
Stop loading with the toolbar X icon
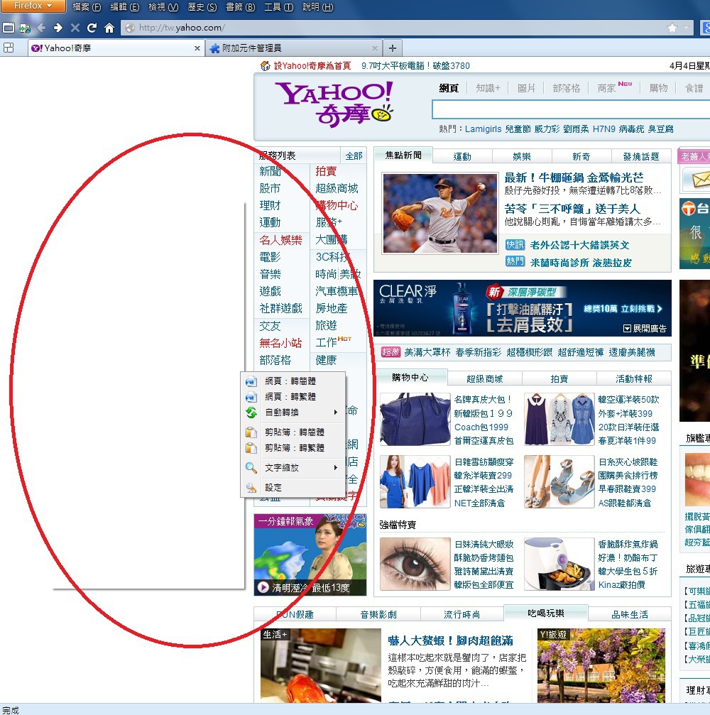point(75,28)
